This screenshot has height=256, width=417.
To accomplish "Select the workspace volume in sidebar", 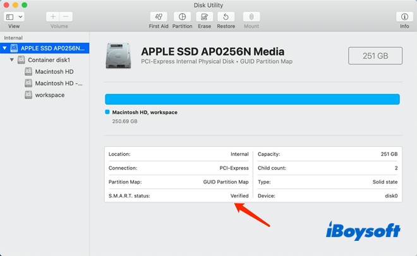I will point(49,95).
